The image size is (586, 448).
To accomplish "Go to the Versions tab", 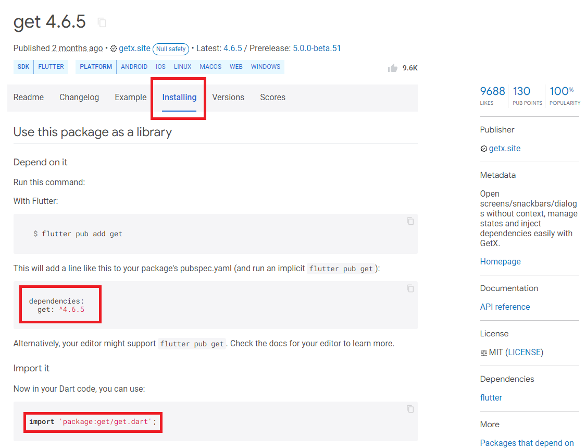I will coord(228,98).
